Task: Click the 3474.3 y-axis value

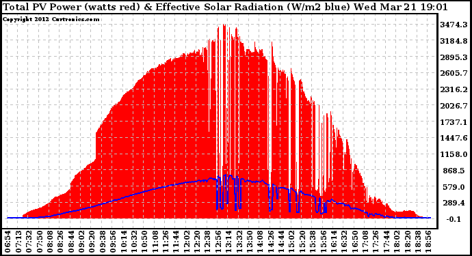Action: pos(454,25)
